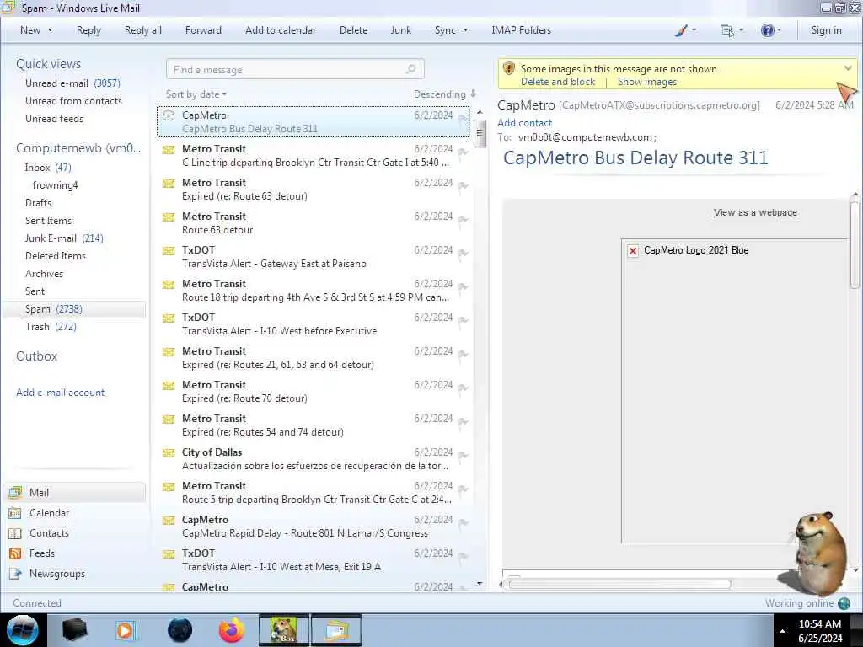Click Forward in the toolbar

click(x=203, y=31)
